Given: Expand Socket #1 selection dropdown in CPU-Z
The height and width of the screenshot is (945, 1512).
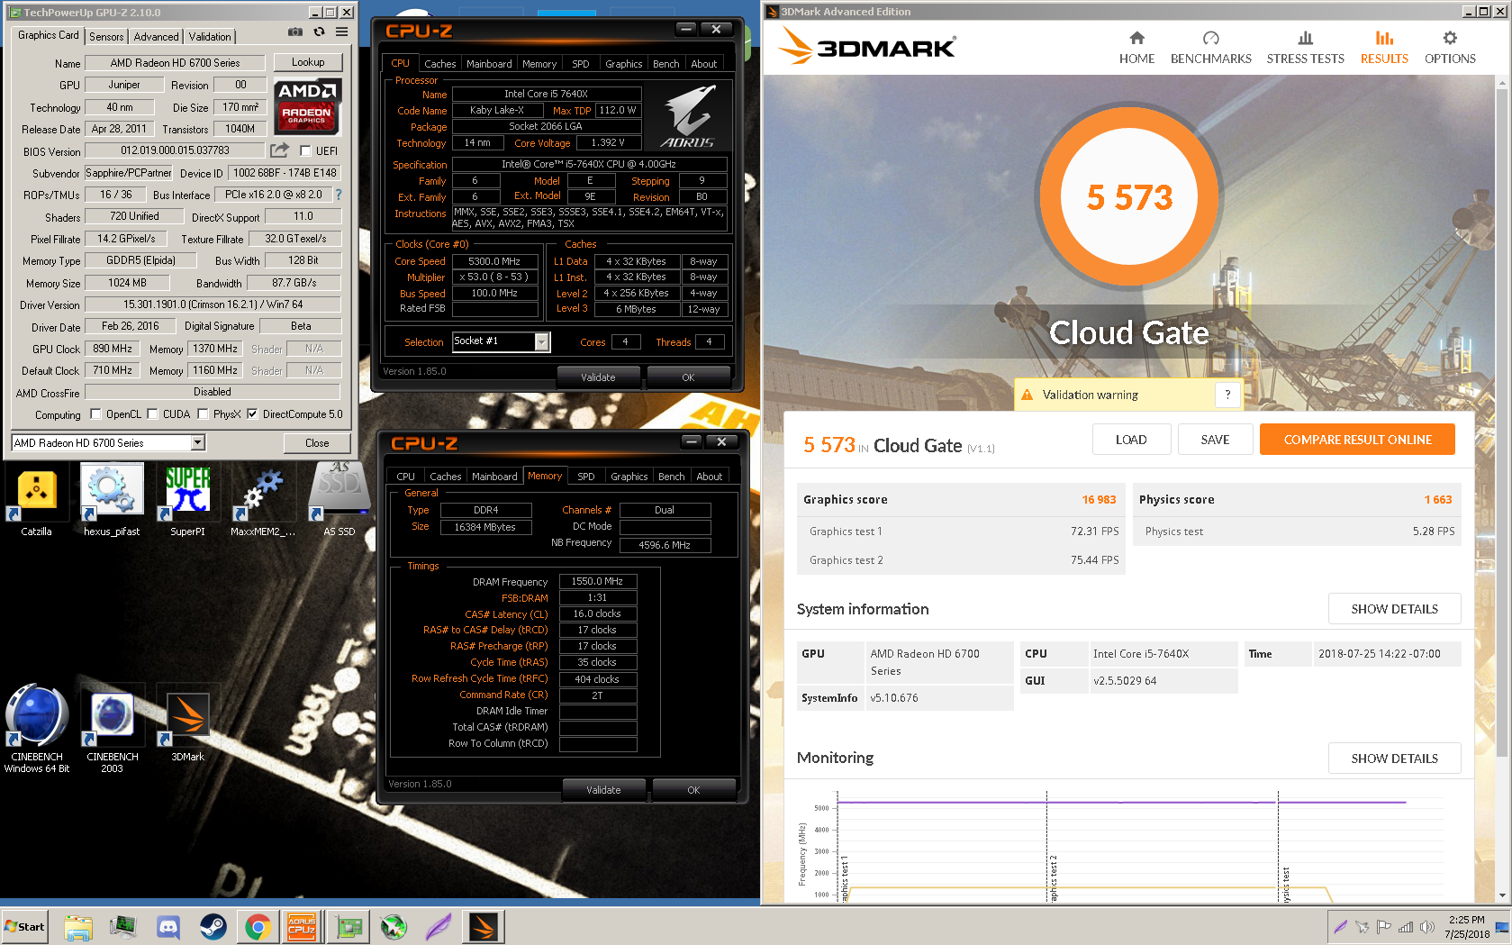Looking at the screenshot, I should pos(541,341).
